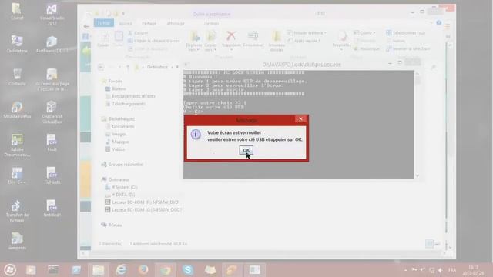Image resolution: width=493 pixels, height=277 pixels.
Task: Select Musique under Bibliothèques
Action: click(x=116, y=142)
